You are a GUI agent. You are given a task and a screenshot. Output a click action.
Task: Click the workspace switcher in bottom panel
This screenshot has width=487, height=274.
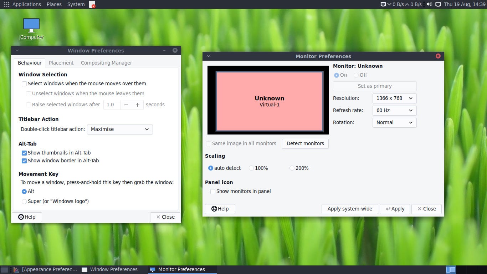pos(451,270)
